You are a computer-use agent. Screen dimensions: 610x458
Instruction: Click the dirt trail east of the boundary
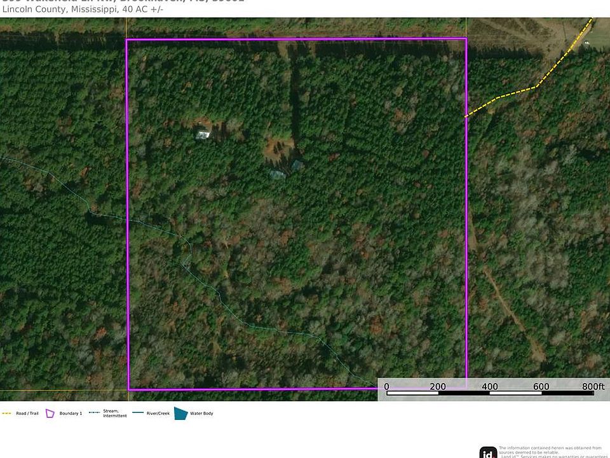508,312
